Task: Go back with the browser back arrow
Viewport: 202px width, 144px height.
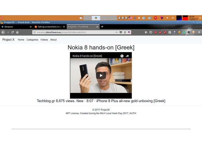Action: click(x=3, y=32)
